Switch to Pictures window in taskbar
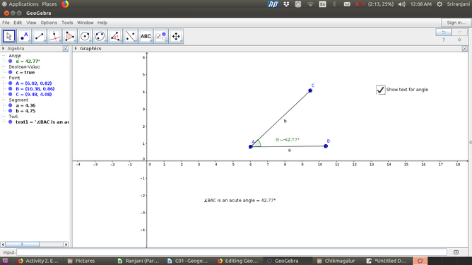Viewport: 472px width, 265px height. click(x=81, y=261)
